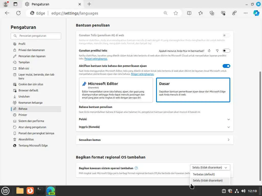Go to Tampilan settings
The height and width of the screenshot is (196, 262).
coord(36,62)
